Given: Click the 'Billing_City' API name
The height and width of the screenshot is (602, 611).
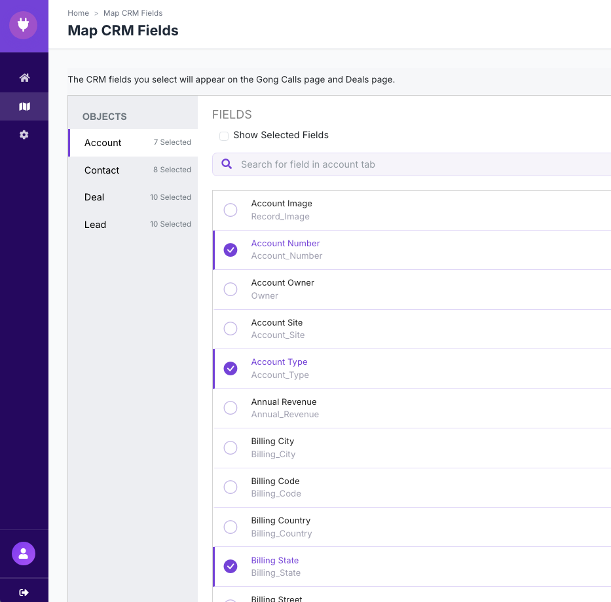Looking at the screenshot, I should (x=273, y=454).
